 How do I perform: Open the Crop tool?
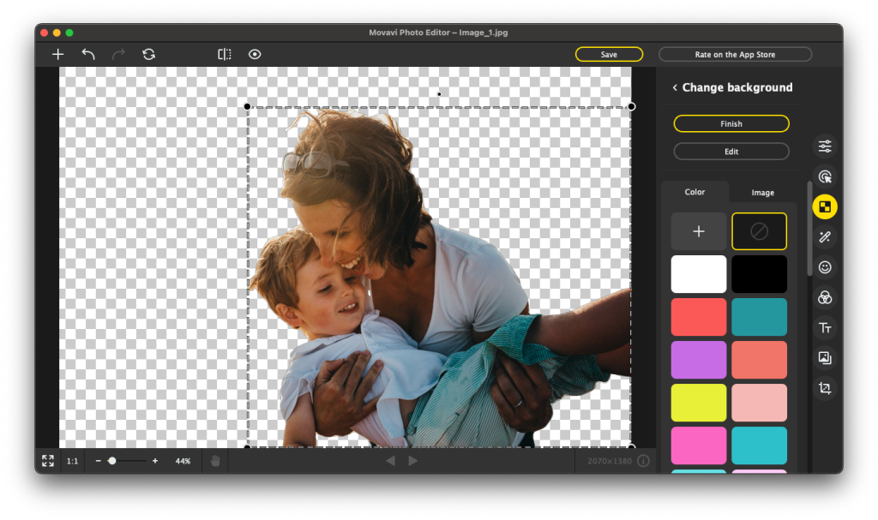[824, 388]
